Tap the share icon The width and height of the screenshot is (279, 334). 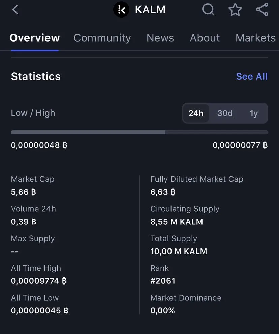[x=262, y=10]
